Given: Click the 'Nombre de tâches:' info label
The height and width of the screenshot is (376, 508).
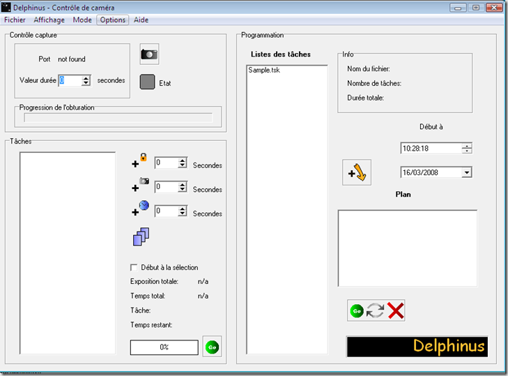Looking at the screenshot, I should [374, 84].
